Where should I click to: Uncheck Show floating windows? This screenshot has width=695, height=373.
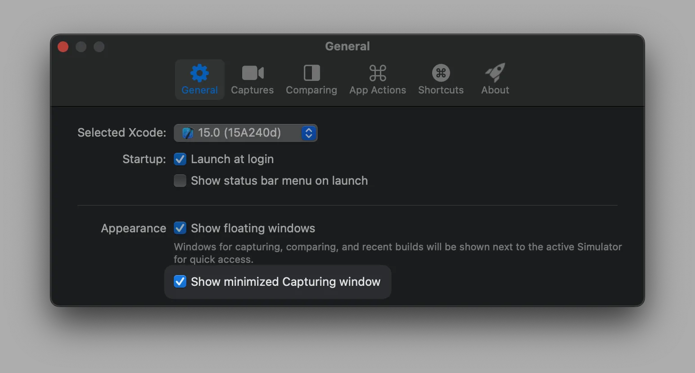[x=180, y=228]
